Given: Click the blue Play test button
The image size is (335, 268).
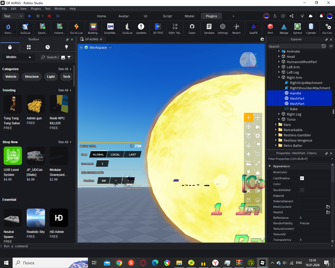Looking at the screenshot, I should (x=30, y=16).
